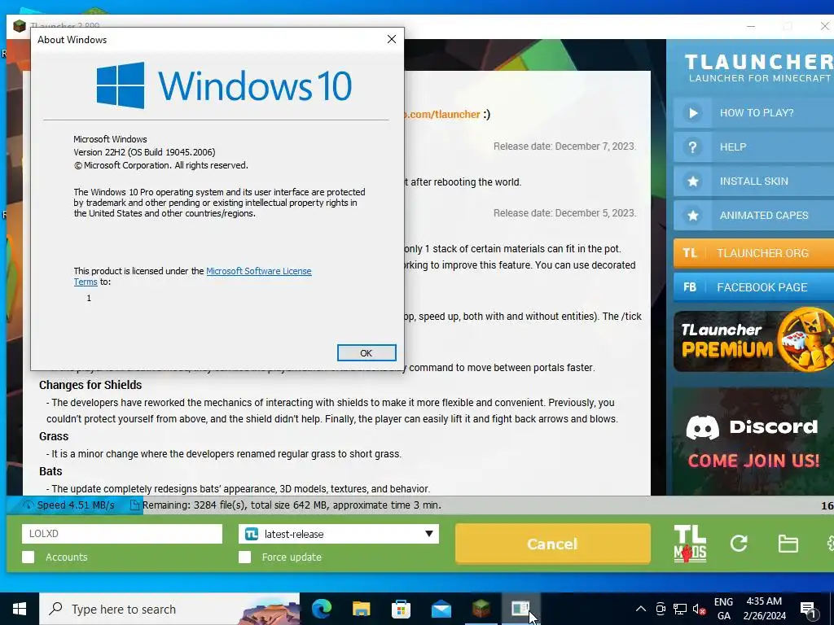Click OK in About Windows dialog
This screenshot has width=834, height=625.
pos(367,353)
